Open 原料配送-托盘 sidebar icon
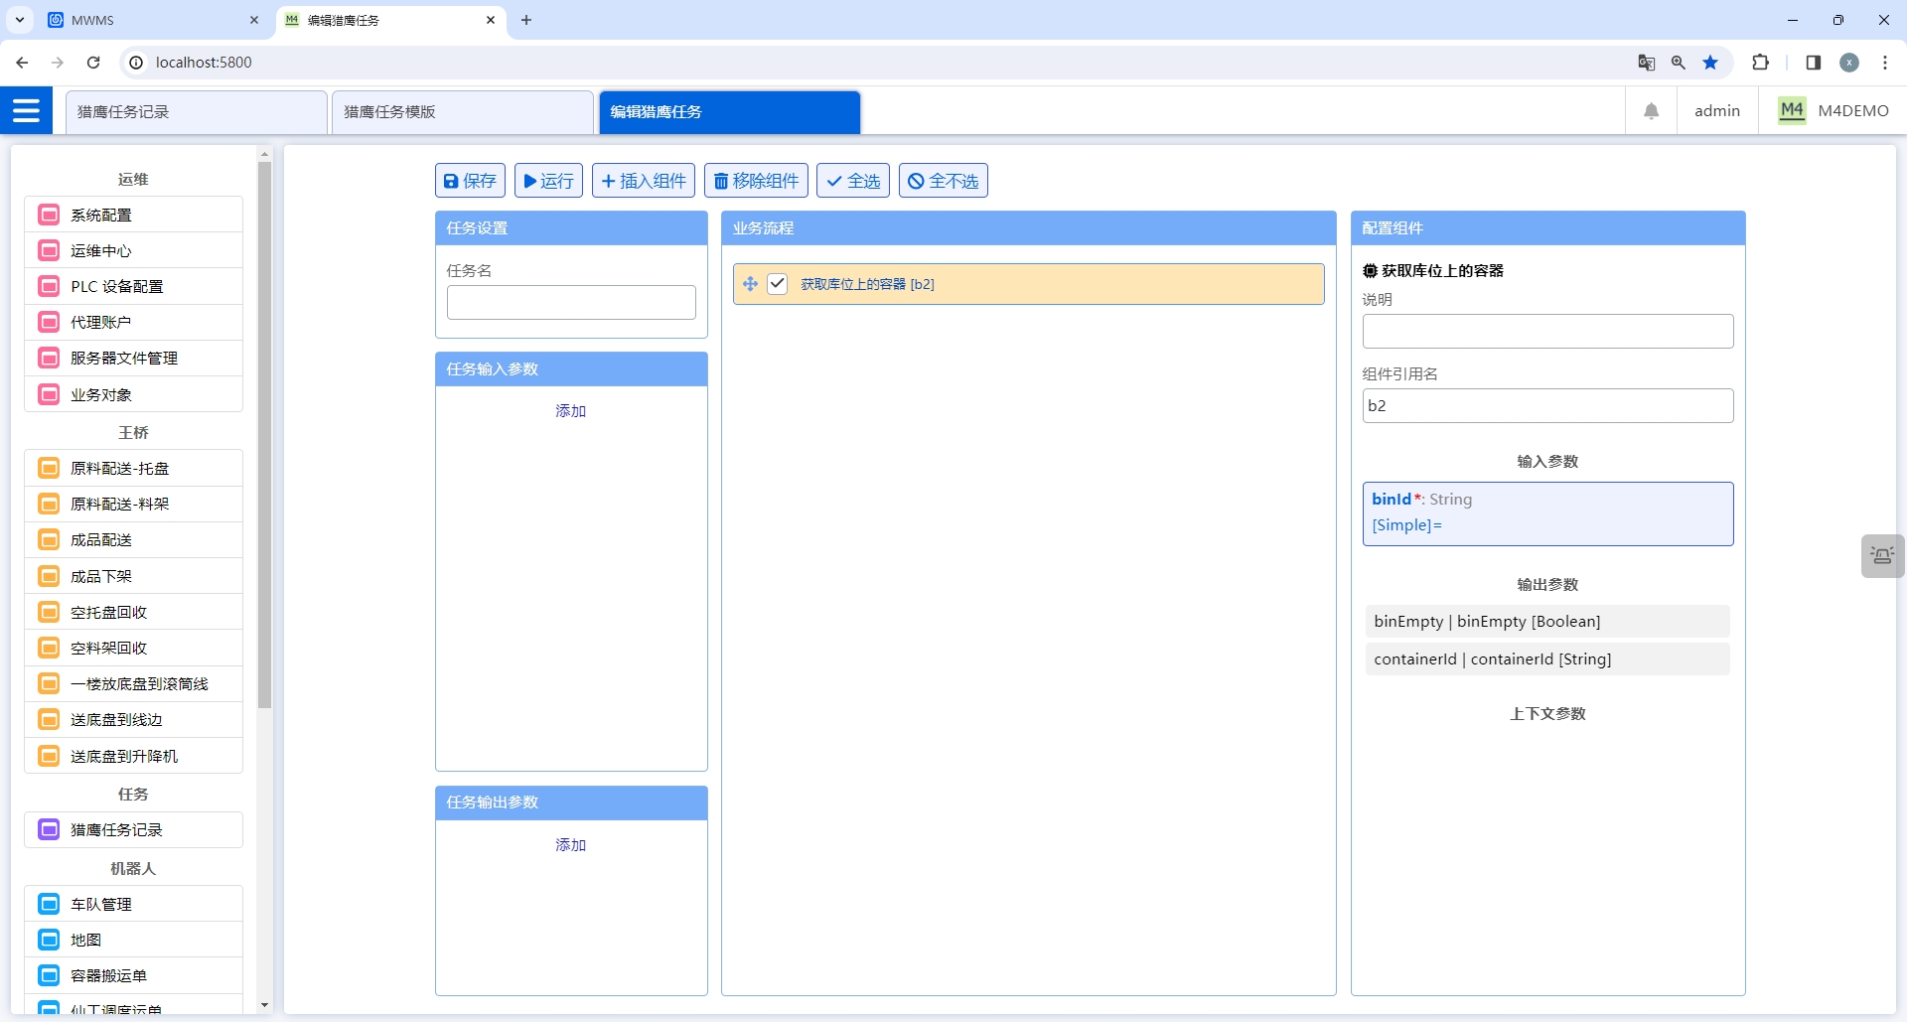Viewport: 1907px width, 1022px height. pos(49,468)
